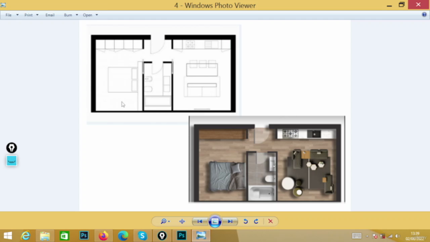This screenshot has width=430, height=242.
Task: Click the network signal tray icon
Action: pos(390,236)
